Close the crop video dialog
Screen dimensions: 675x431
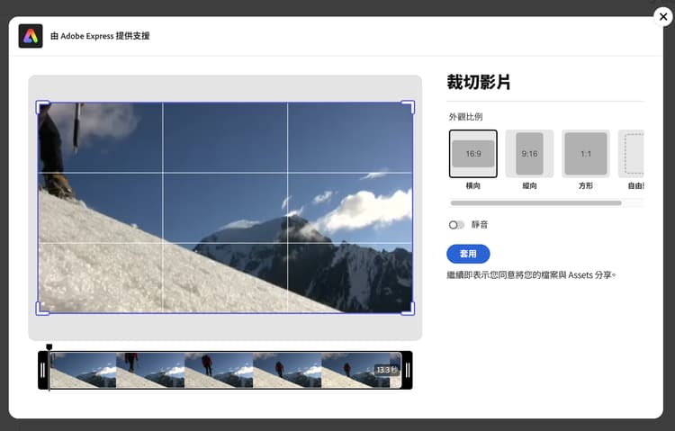[663, 17]
